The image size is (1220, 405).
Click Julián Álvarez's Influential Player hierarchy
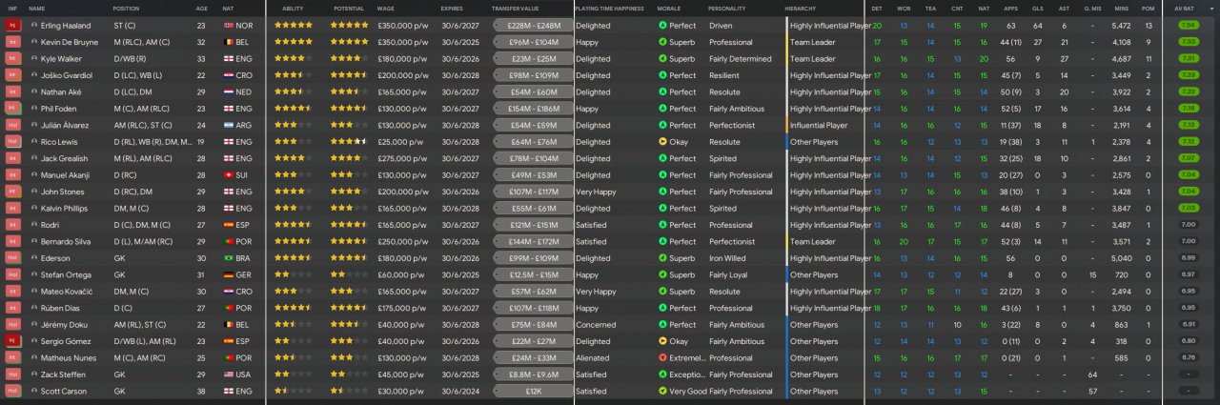pos(818,125)
